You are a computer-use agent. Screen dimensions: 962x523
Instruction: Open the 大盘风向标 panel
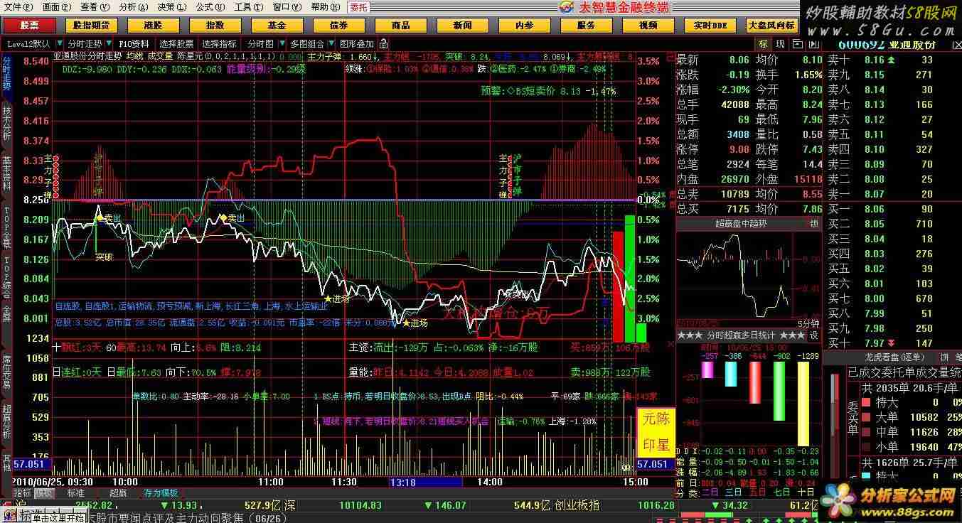pos(771,25)
